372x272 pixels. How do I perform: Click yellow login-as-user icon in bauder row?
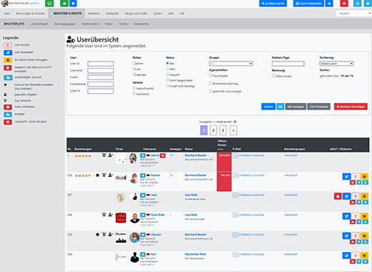point(364,176)
